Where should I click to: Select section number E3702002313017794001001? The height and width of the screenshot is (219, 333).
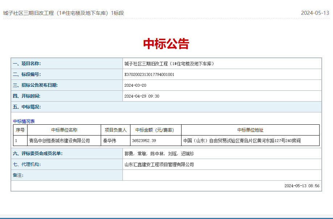(149, 74)
